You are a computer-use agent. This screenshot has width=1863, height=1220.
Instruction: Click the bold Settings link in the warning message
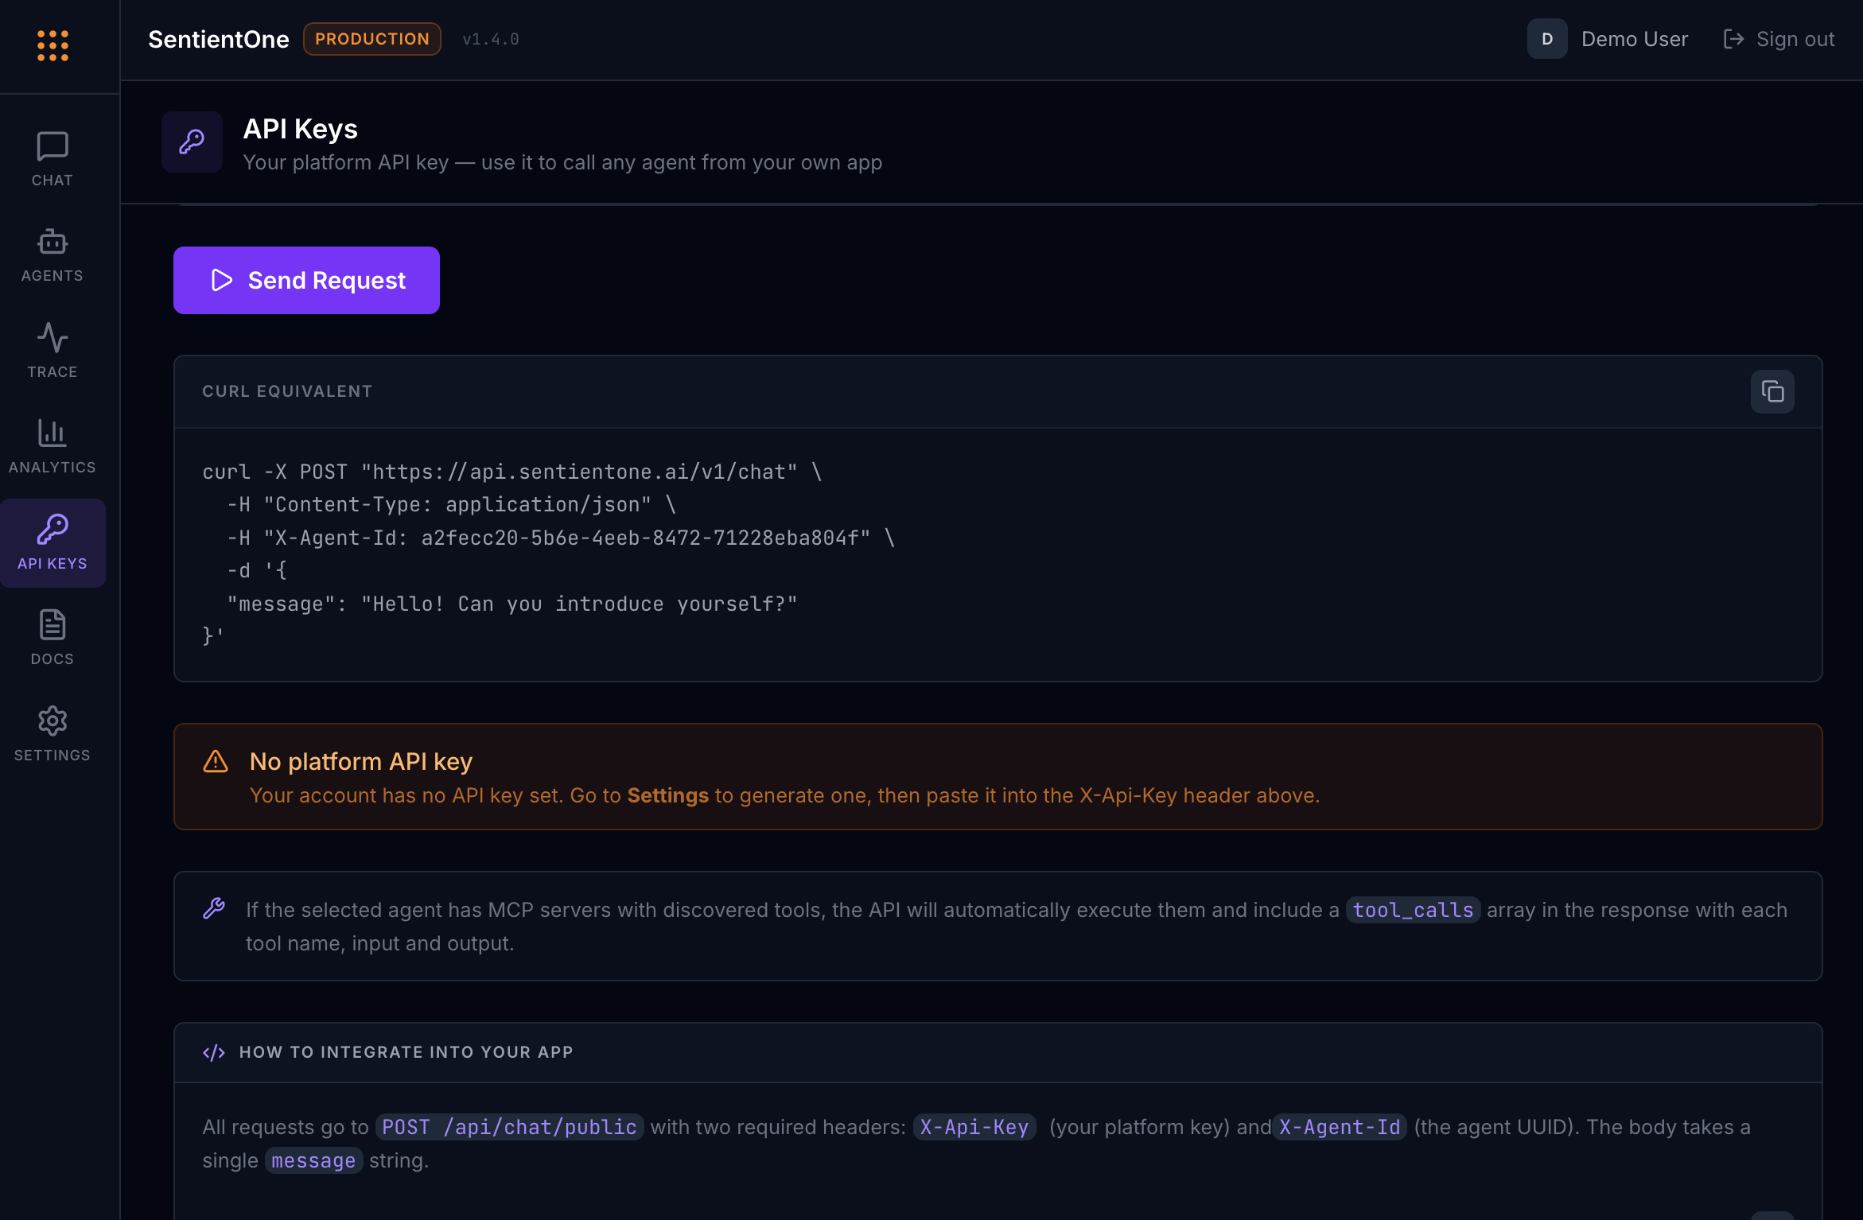(667, 795)
